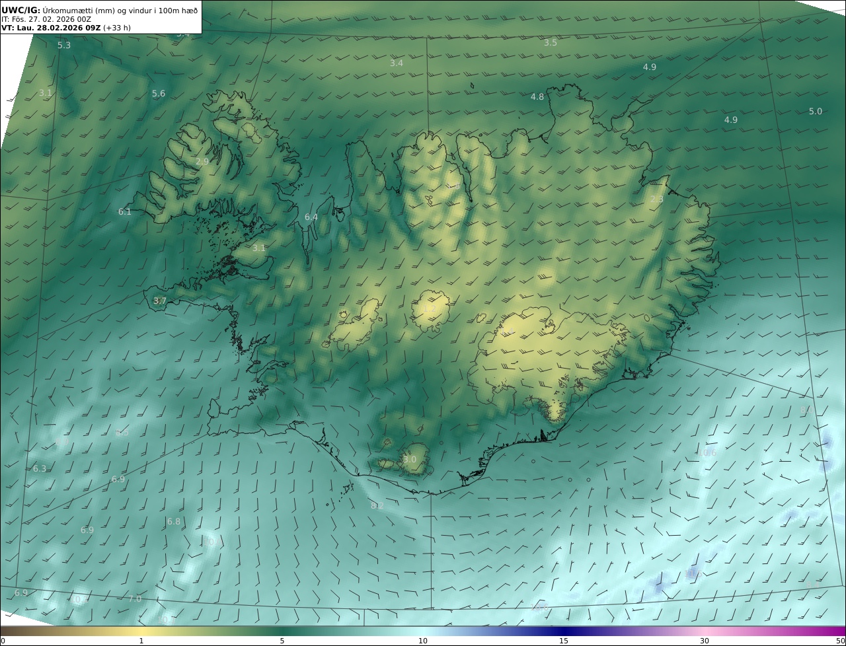Select the initial time line "IT: Fös. 27. 02. 2026 00Z"
The height and width of the screenshot is (646, 846).
pos(46,19)
